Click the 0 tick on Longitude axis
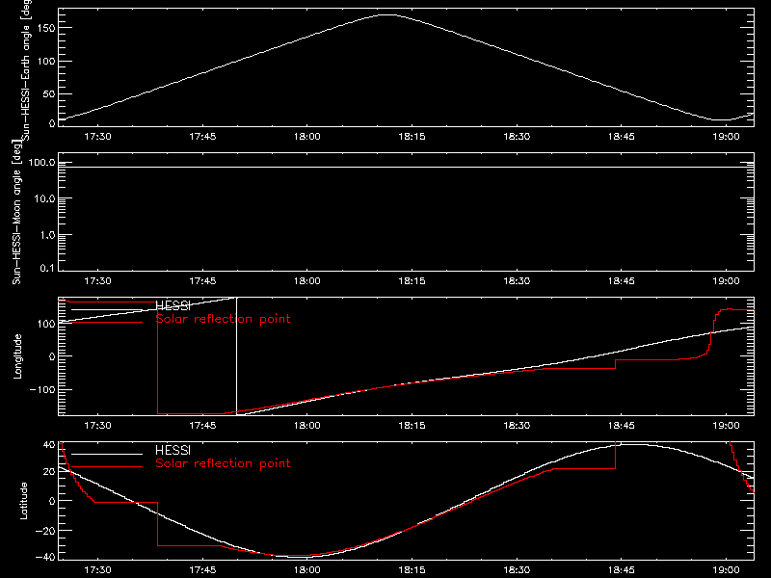Viewport: 771px width, 578px height. tap(52, 356)
